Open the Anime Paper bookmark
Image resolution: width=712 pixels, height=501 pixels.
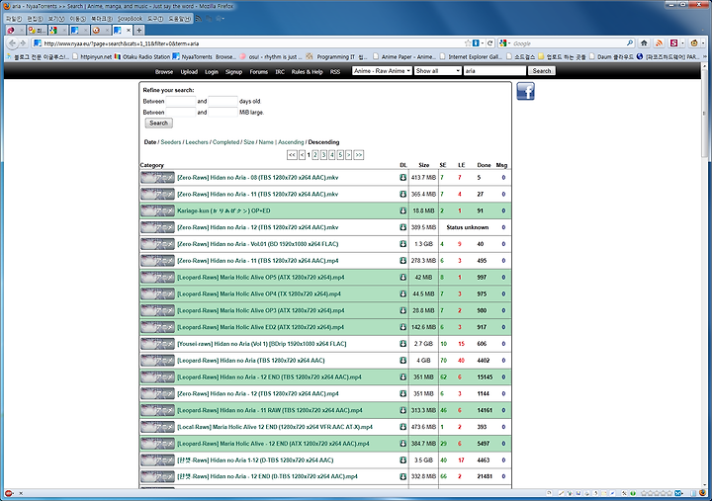(405, 56)
